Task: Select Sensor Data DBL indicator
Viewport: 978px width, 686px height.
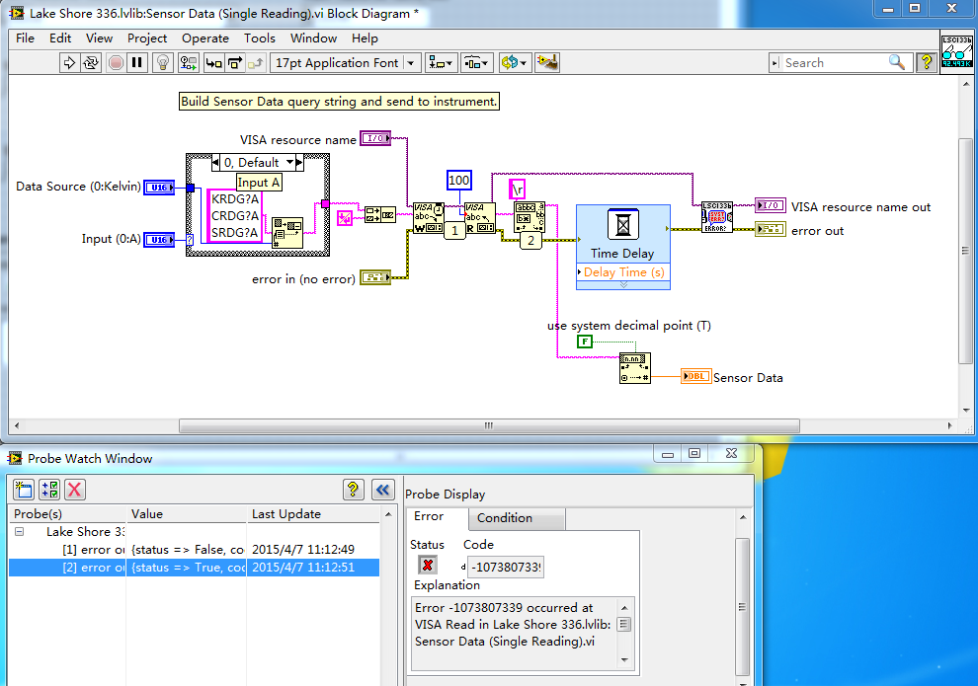Action: [696, 376]
